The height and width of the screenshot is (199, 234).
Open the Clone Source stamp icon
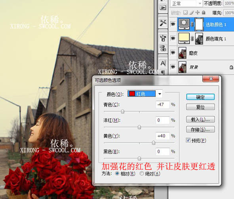point(163,48)
